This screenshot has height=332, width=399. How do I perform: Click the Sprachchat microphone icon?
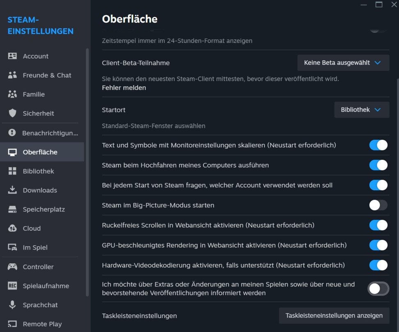point(12,305)
